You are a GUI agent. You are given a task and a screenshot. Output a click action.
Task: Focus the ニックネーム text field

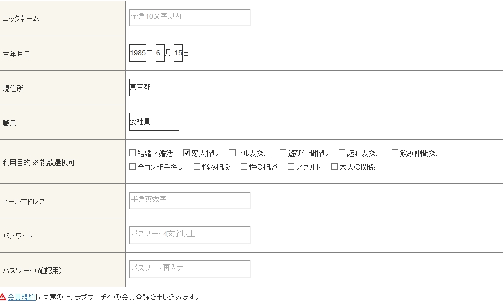[189, 17]
